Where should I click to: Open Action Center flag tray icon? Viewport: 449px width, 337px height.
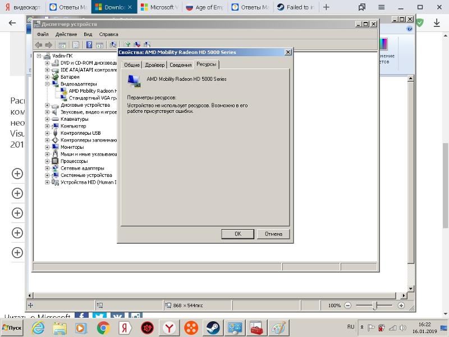(371, 327)
